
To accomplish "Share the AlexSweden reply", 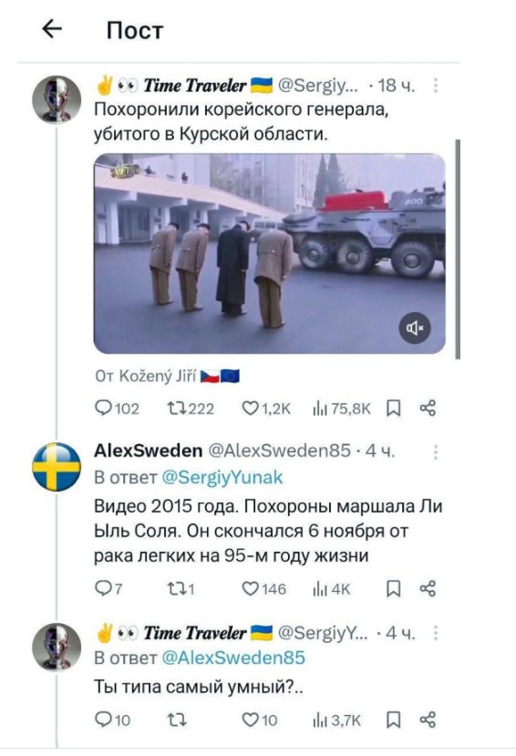I will [428, 589].
